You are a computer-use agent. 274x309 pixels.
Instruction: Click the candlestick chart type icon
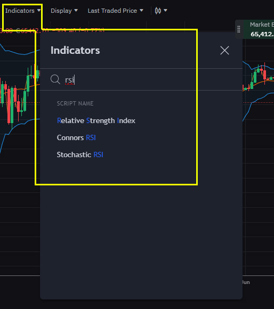(158, 11)
